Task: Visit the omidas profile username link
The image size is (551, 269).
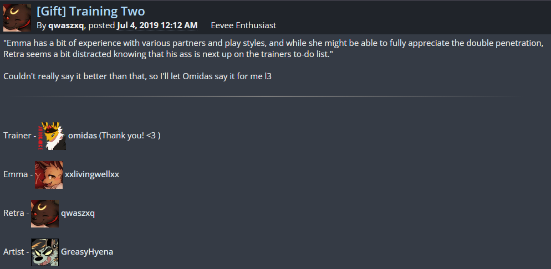Action: [82, 136]
